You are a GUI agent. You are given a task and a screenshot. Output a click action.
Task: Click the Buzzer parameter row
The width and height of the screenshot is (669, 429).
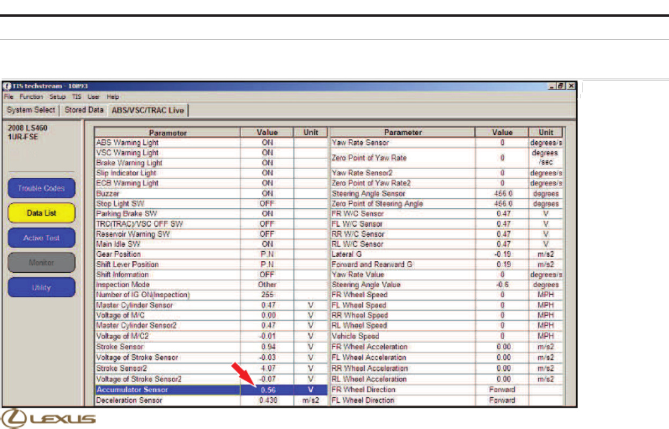point(211,193)
